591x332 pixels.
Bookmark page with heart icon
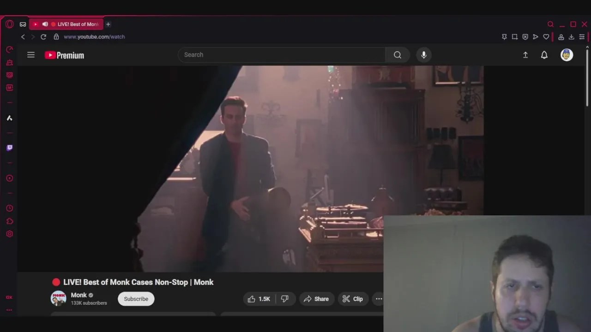[546, 37]
